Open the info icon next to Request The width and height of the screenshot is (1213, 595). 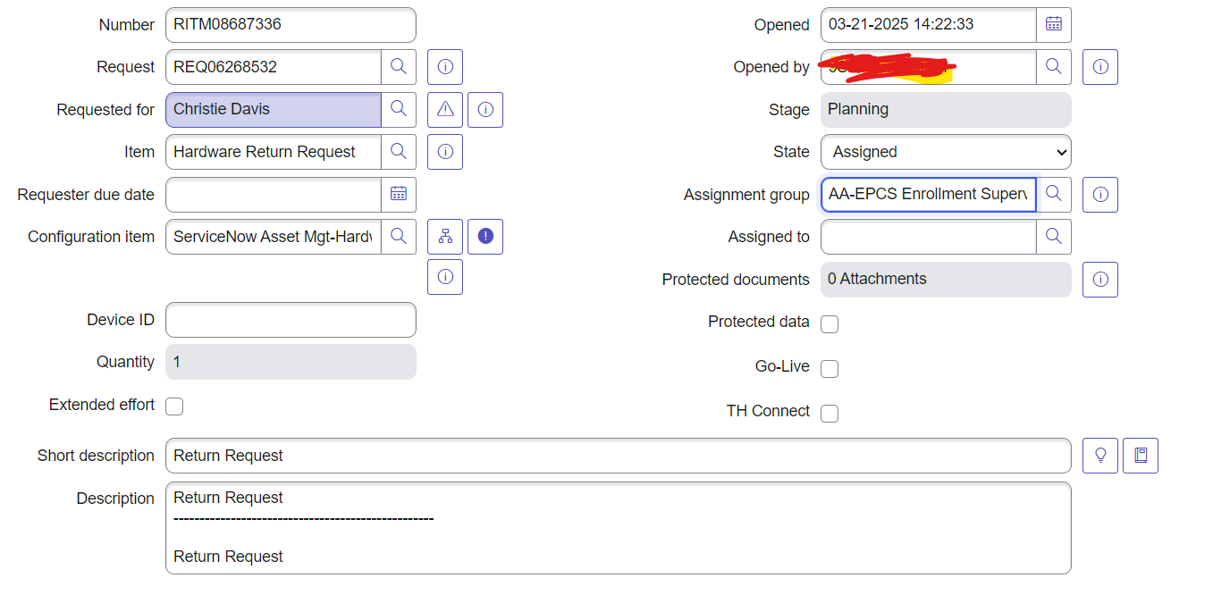(x=445, y=67)
